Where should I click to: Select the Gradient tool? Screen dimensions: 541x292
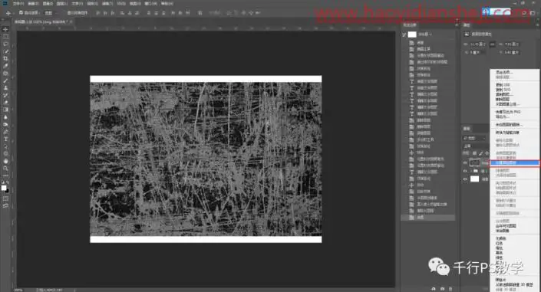[x=5, y=110]
